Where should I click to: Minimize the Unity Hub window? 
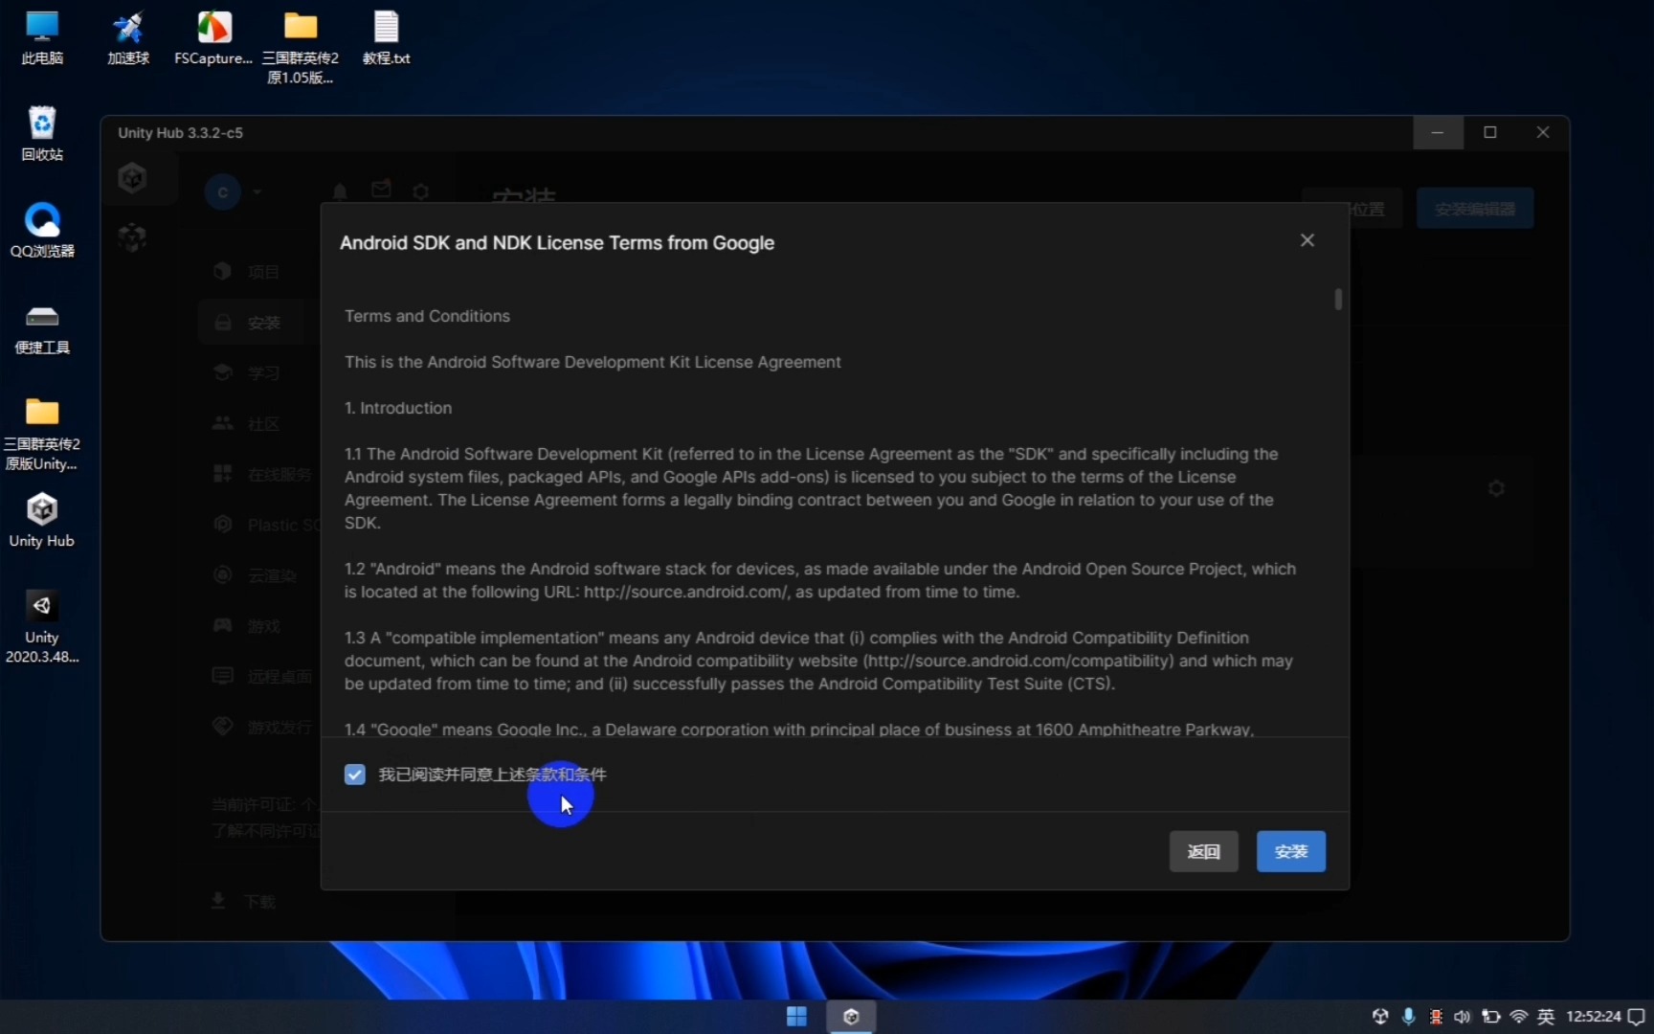point(1437,132)
